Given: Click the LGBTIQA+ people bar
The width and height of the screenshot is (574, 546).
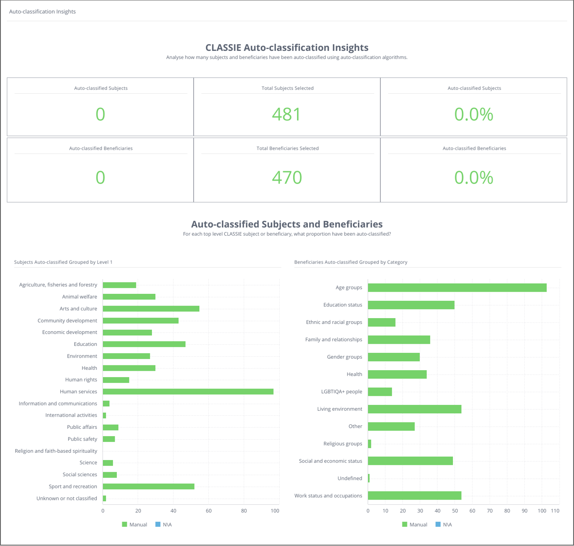Looking at the screenshot, I should (x=380, y=392).
